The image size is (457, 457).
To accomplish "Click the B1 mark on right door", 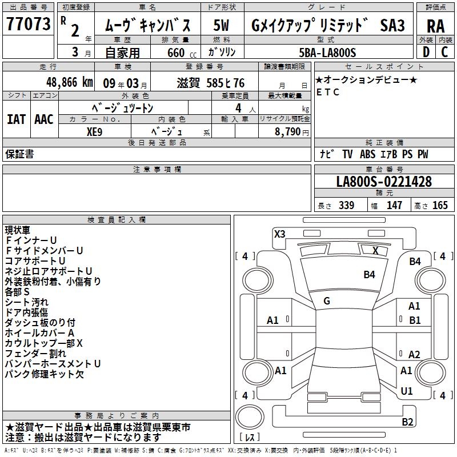I will click(414, 320).
